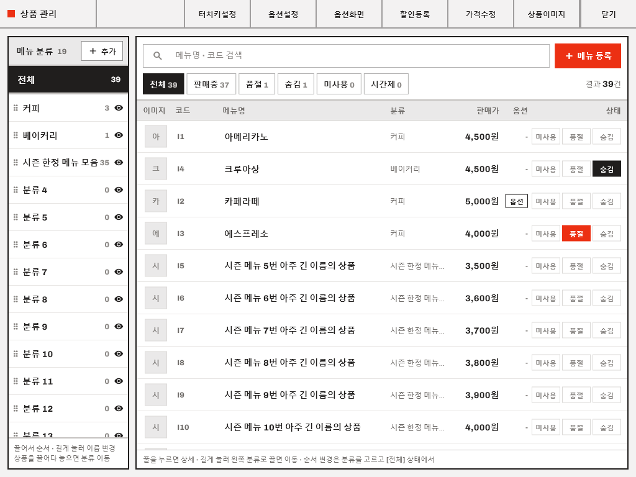The width and height of the screenshot is (636, 477).
Task: Open the 옵션설정 menu
Action: tap(283, 14)
